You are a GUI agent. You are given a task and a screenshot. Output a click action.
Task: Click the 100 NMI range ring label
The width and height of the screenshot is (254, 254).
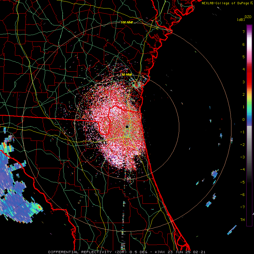(x=127, y=22)
